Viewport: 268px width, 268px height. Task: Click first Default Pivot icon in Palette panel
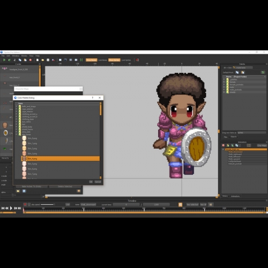pos(237,72)
